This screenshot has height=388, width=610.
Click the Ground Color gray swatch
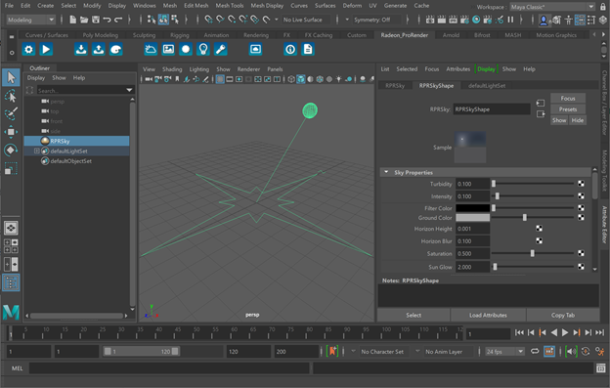(x=472, y=218)
